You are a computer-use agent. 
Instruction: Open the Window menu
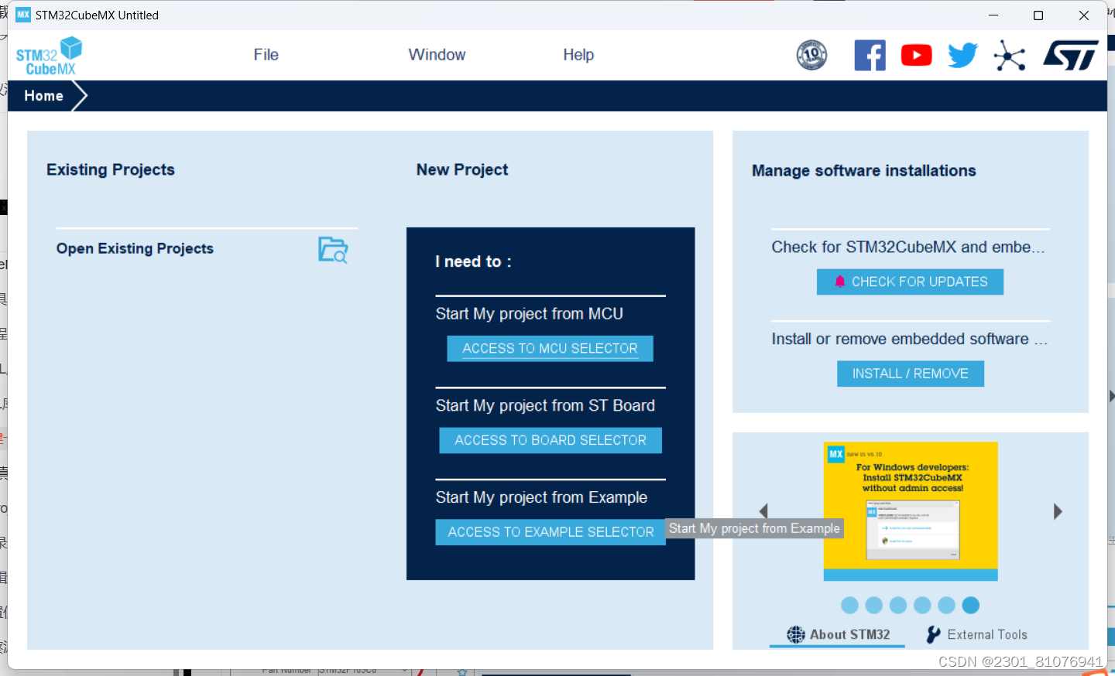pos(437,55)
